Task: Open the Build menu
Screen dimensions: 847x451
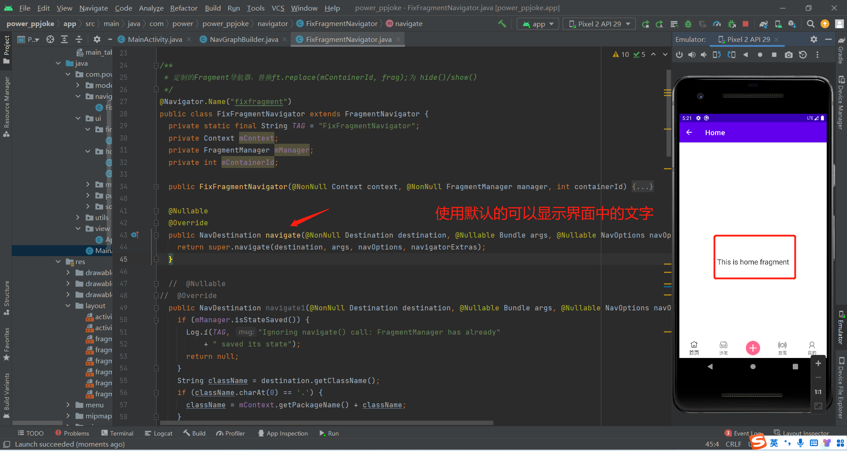Action: (x=213, y=8)
